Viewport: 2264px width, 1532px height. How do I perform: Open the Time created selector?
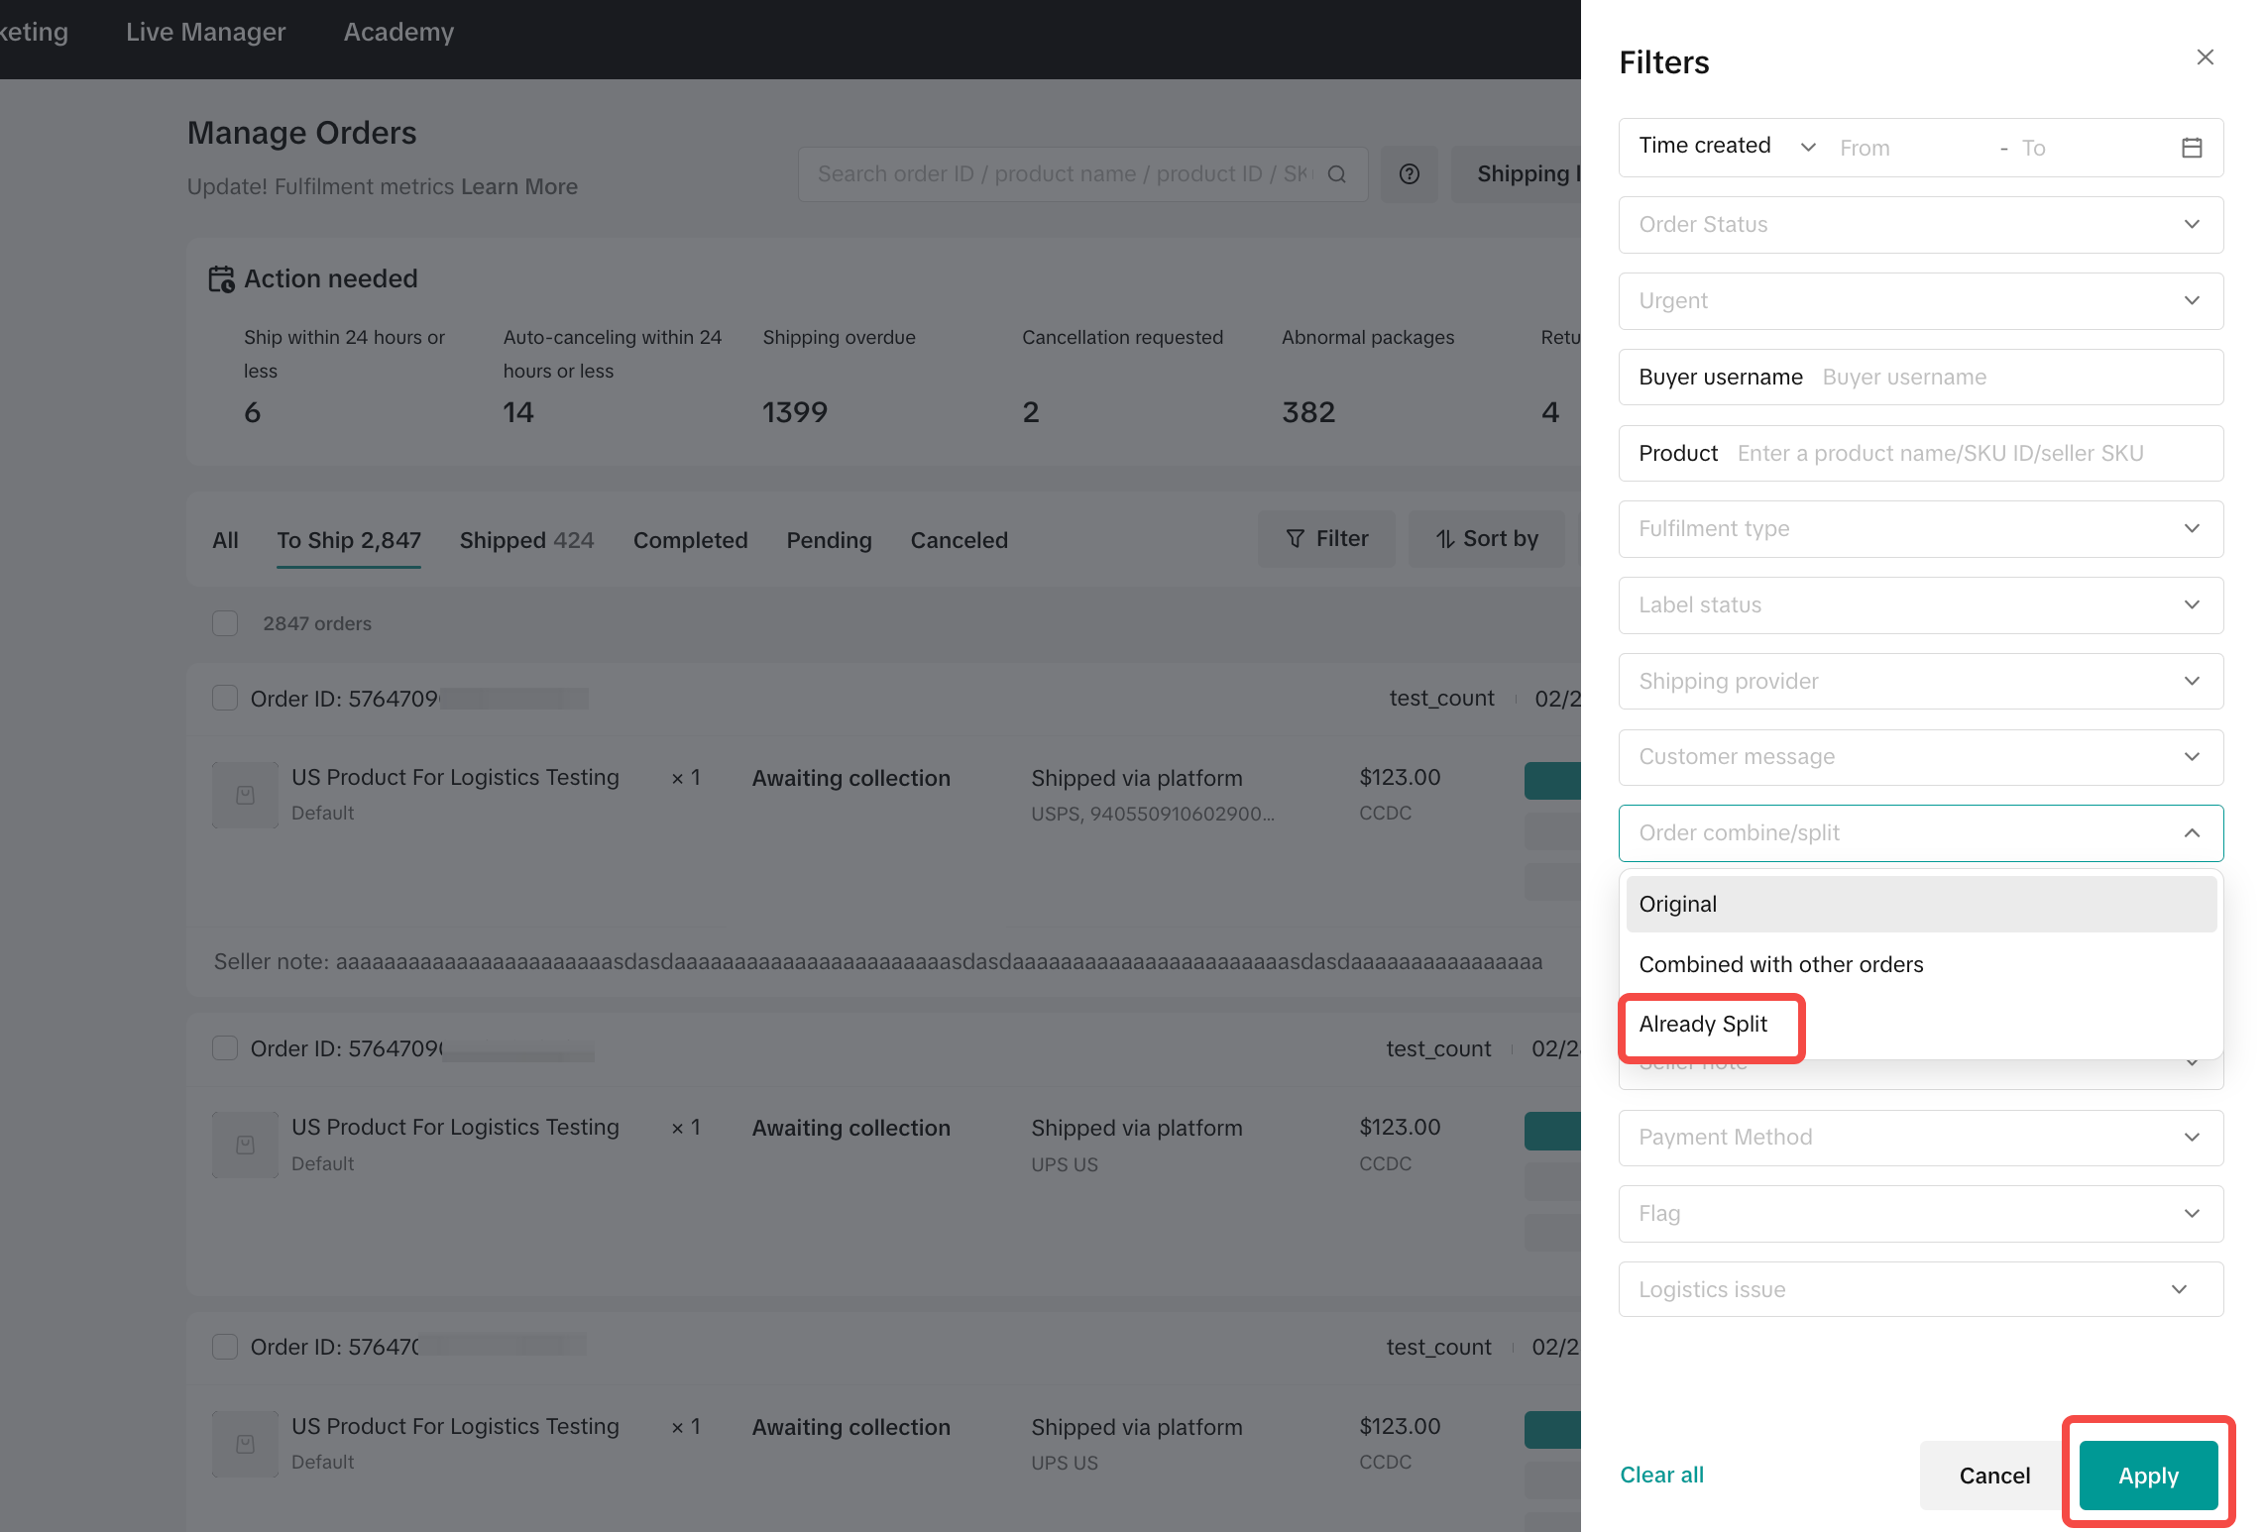pos(1726,147)
